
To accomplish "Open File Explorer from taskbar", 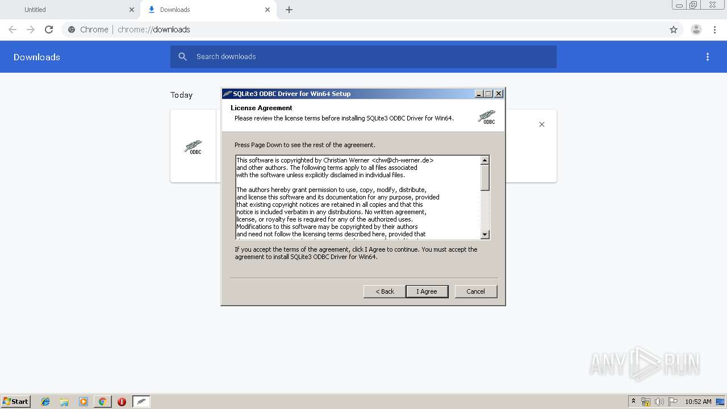I will tap(64, 402).
